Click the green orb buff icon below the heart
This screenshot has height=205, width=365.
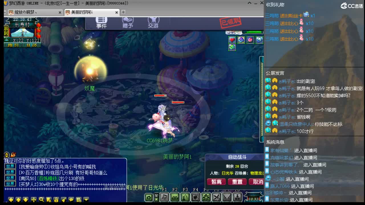point(232,47)
